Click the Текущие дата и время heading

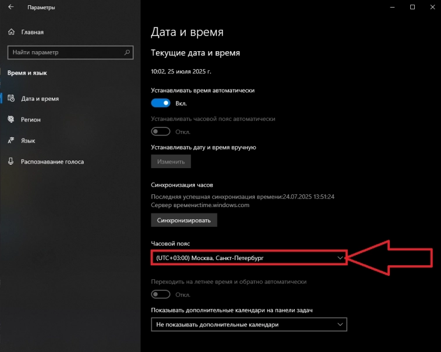pos(195,53)
